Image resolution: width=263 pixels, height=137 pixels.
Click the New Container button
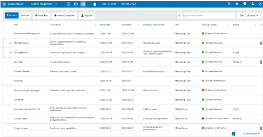point(64,15)
